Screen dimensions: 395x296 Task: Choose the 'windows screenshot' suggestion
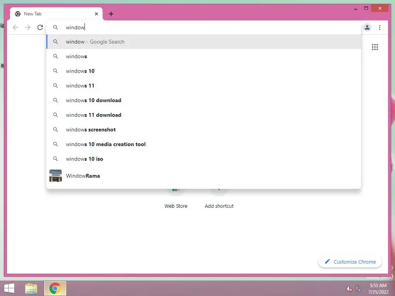point(204,129)
